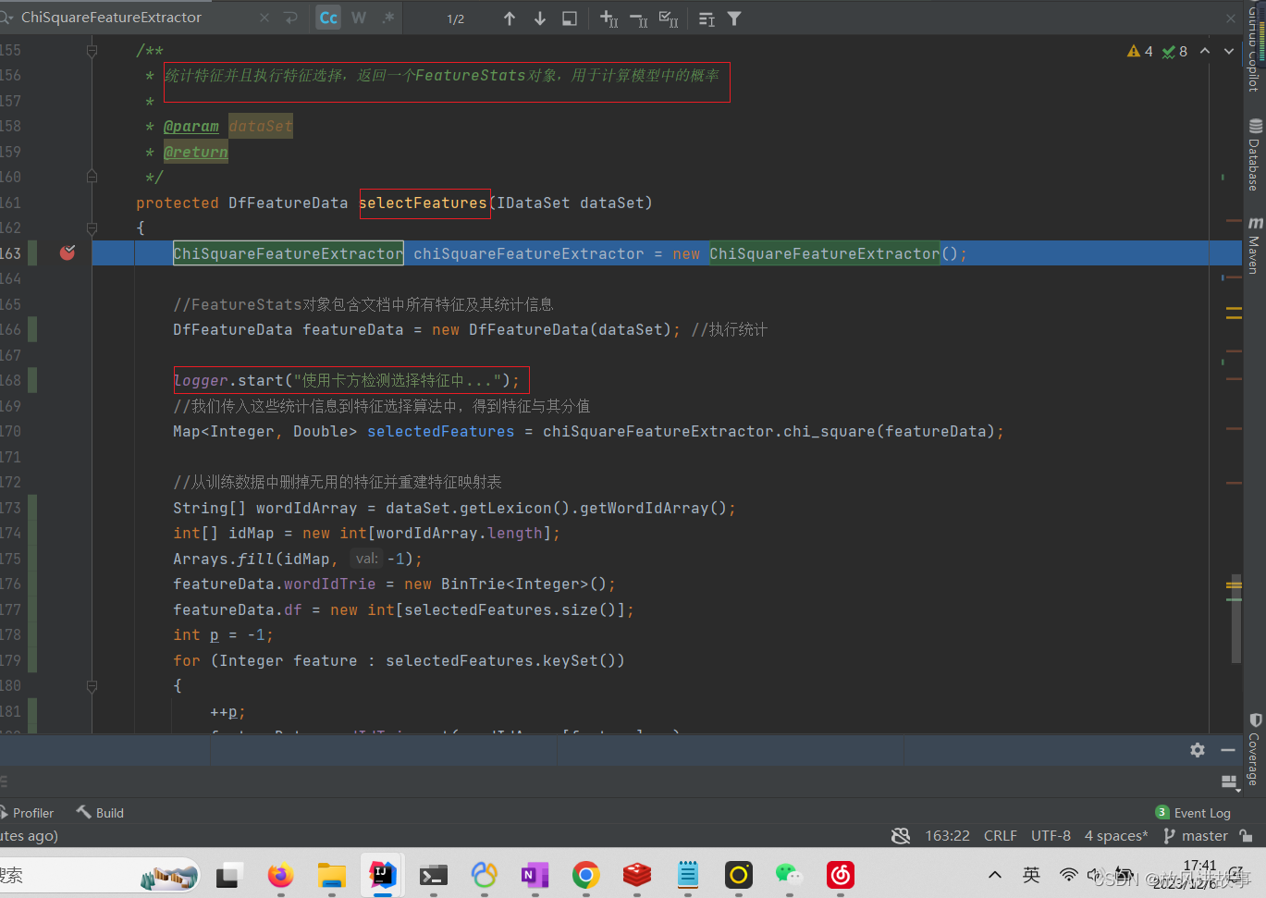Toggle Words (W) search option
This screenshot has height=898, width=1266.
tap(359, 18)
